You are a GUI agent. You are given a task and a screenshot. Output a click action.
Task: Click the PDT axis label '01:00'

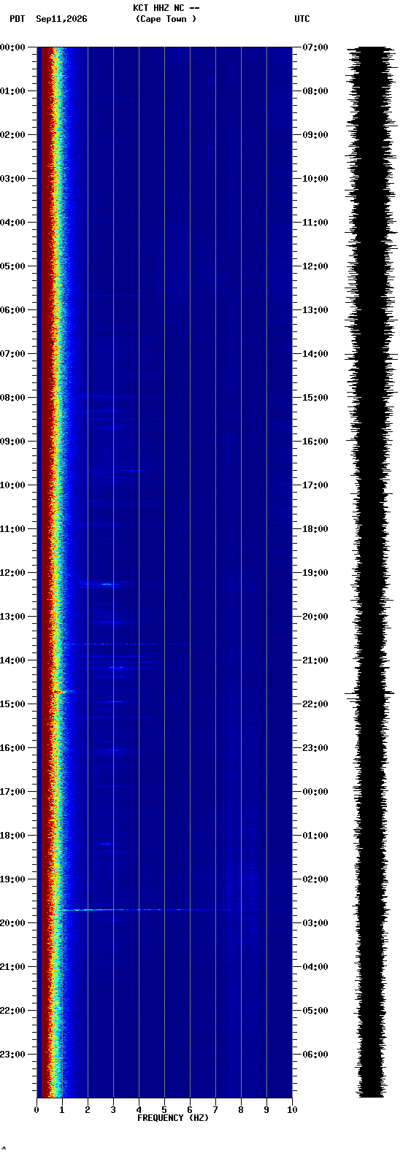click(13, 91)
